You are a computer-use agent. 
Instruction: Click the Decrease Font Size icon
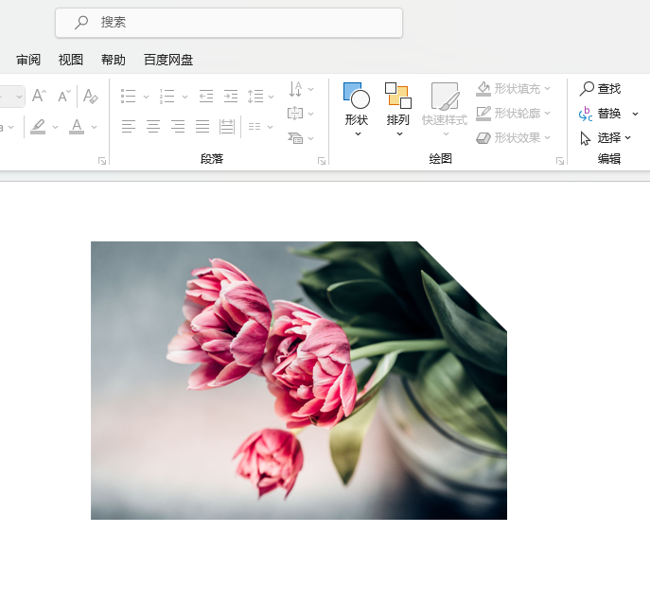pos(63,96)
